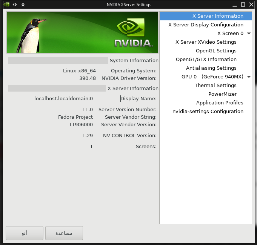257x245 pixels.
Task: Select X Server Information in the sidebar
Action: [x=218, y=16]
